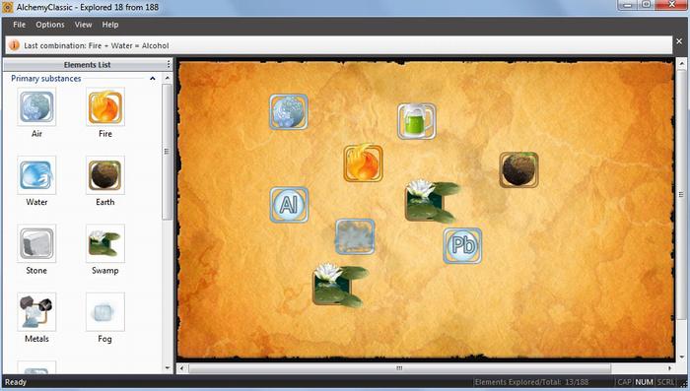Open the Elements List panel options dots
The height and width of the screenshot is (391, 690).
[169, 65]
